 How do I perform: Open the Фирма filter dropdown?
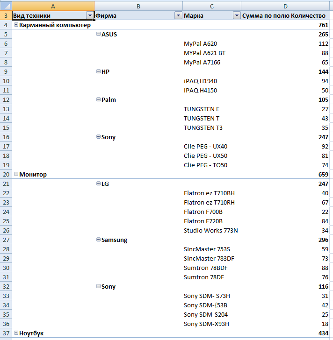click(178, 15)
